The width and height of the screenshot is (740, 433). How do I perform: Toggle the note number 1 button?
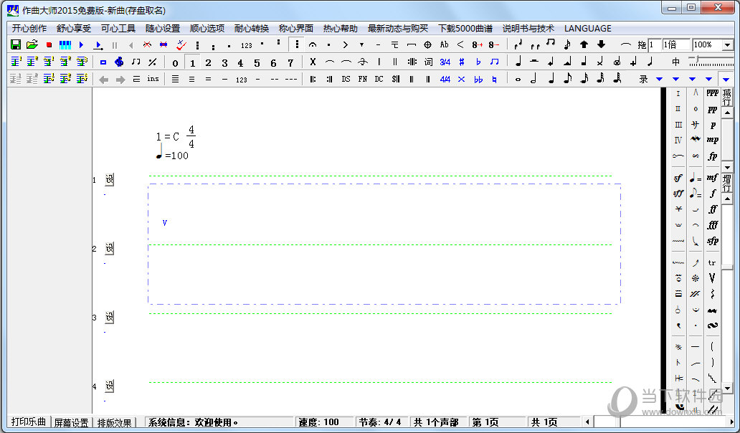click(192, 62)
